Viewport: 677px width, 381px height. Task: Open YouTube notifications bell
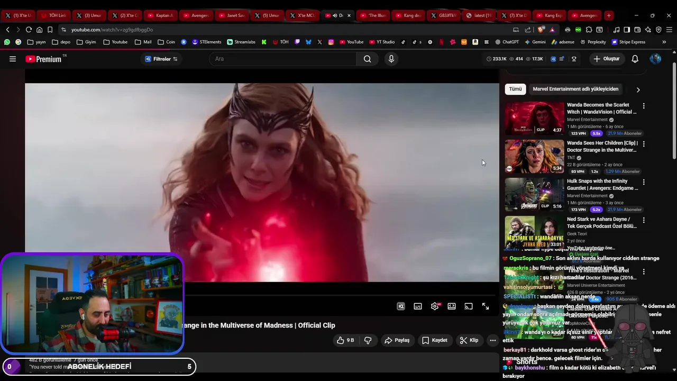(635, 59)
